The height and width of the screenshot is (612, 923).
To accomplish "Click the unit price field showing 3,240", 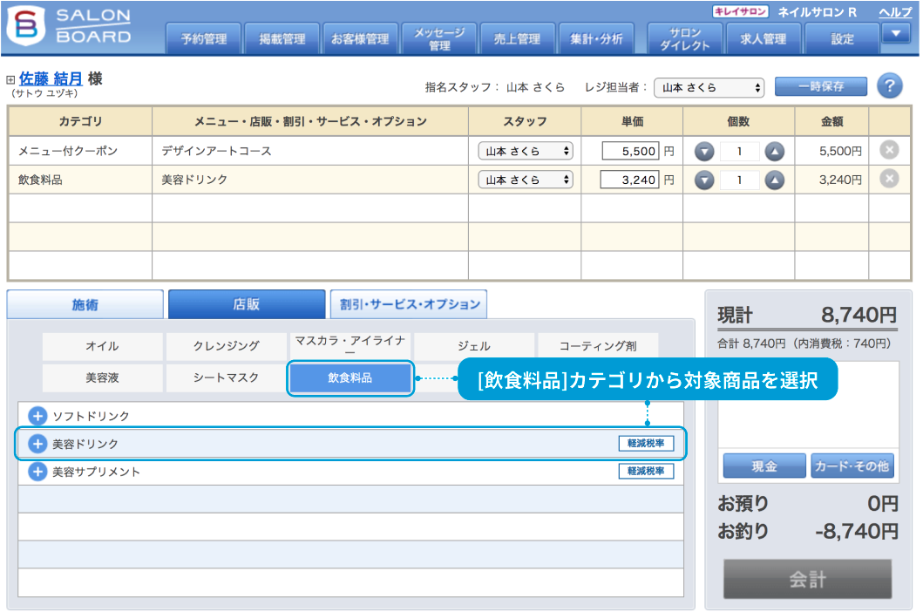I will 629,180.
